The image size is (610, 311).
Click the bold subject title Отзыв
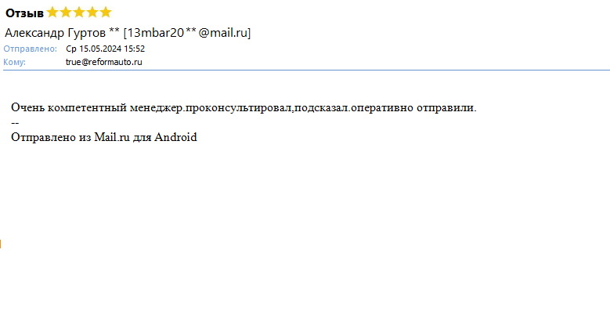point(24,13)
